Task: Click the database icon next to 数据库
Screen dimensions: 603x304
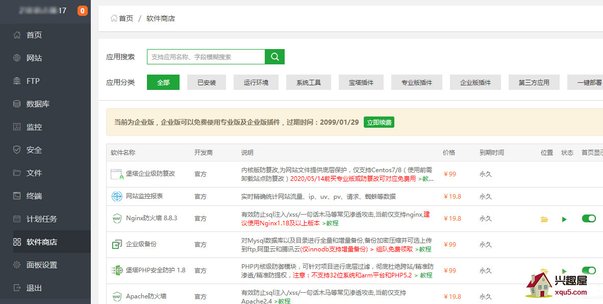Action: pos(17,104)
